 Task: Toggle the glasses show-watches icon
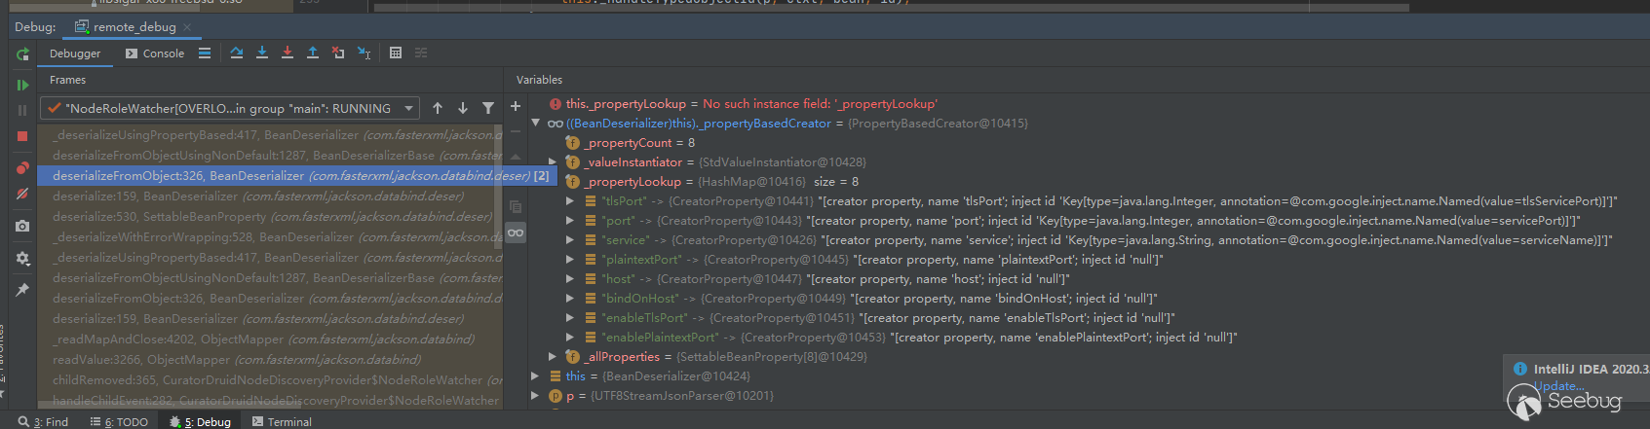point(516,232)
